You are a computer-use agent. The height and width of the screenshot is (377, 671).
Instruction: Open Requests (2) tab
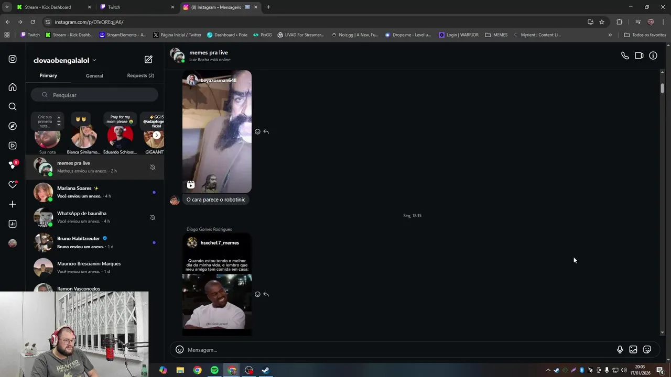pos(140,75)
